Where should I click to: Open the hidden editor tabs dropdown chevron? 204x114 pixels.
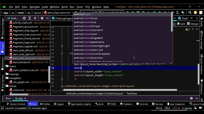pos(192,18)
